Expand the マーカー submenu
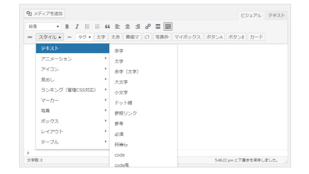The width and height of the screenshot is (309, 174). point(72,100)
